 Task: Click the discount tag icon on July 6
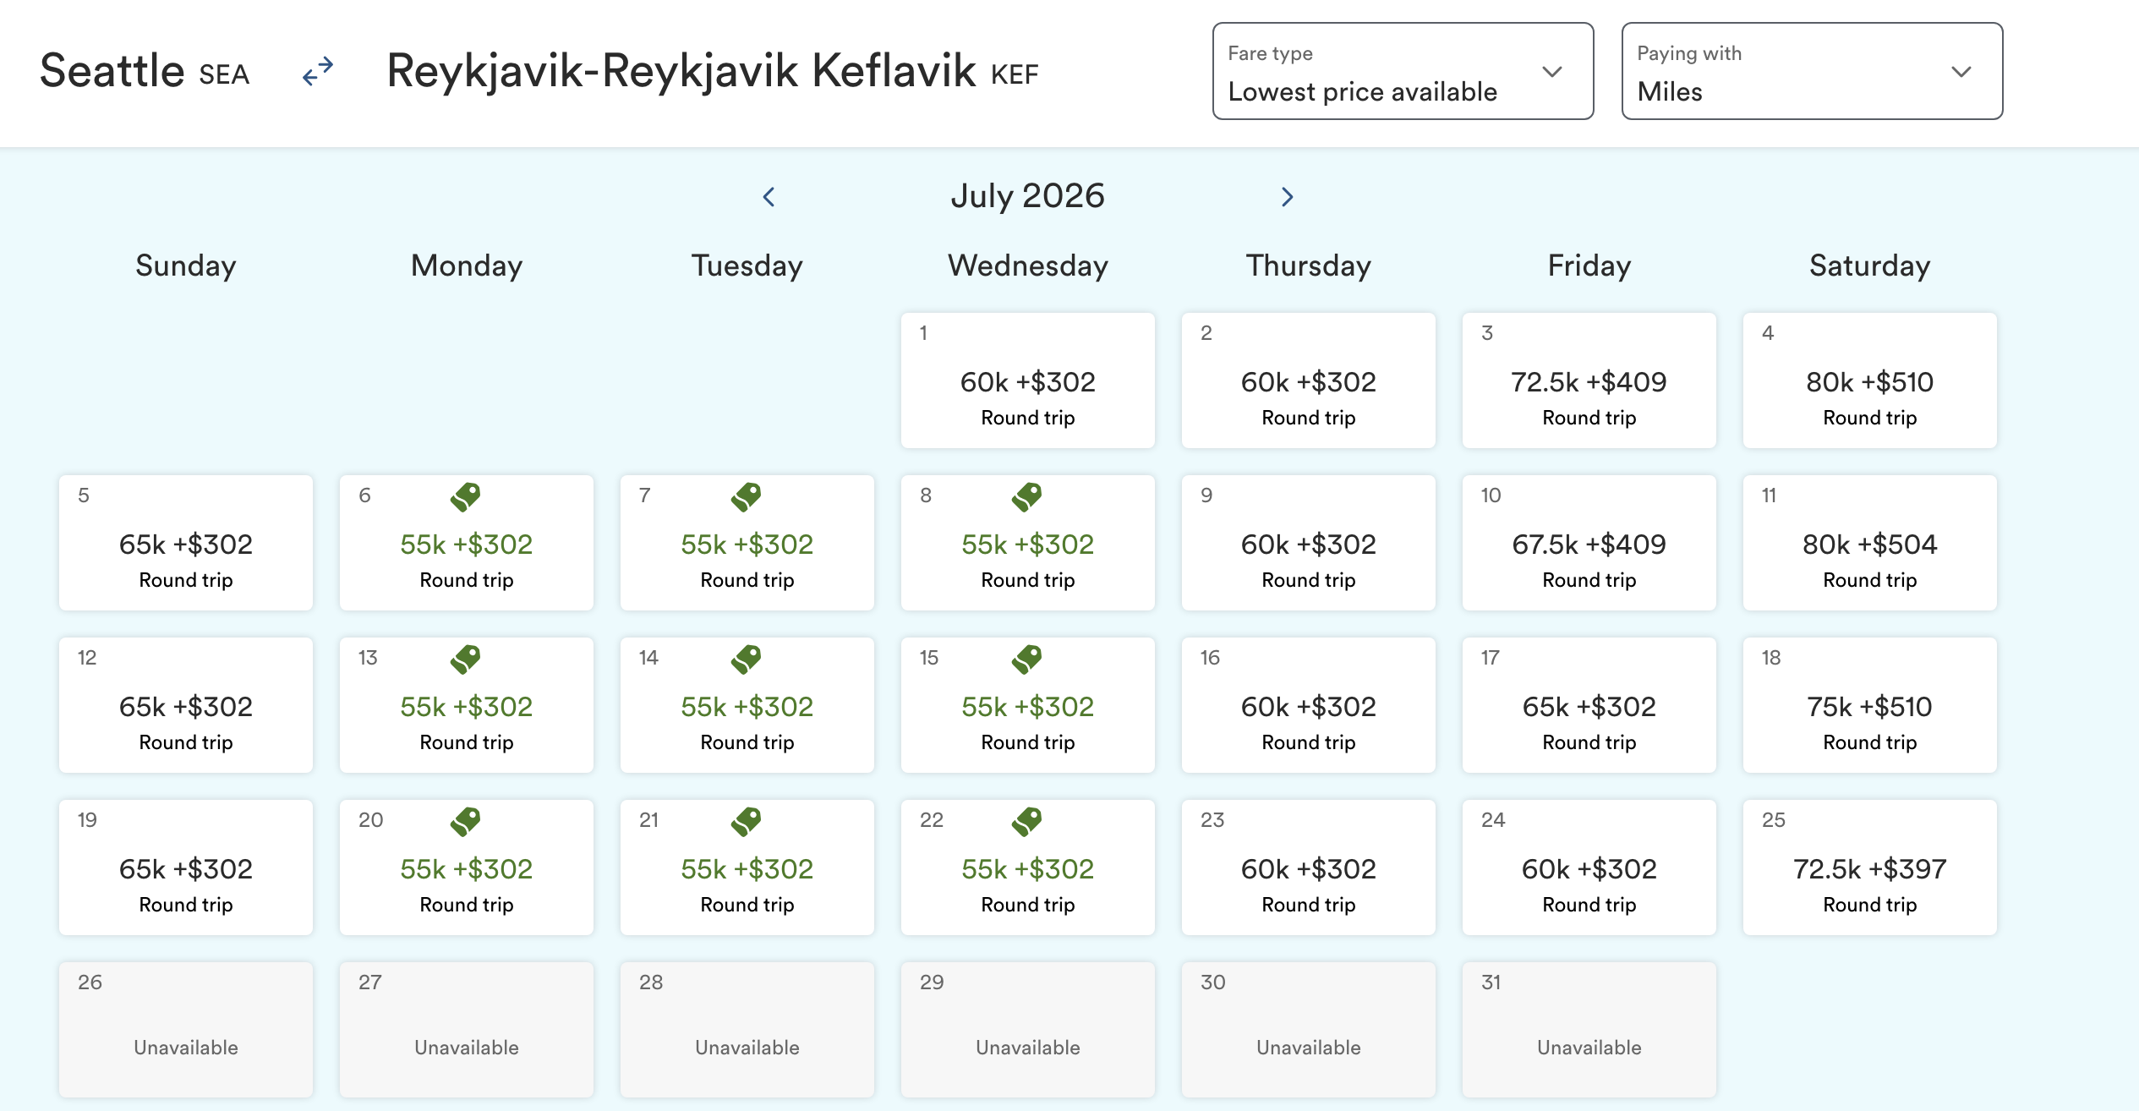(466, 497)
